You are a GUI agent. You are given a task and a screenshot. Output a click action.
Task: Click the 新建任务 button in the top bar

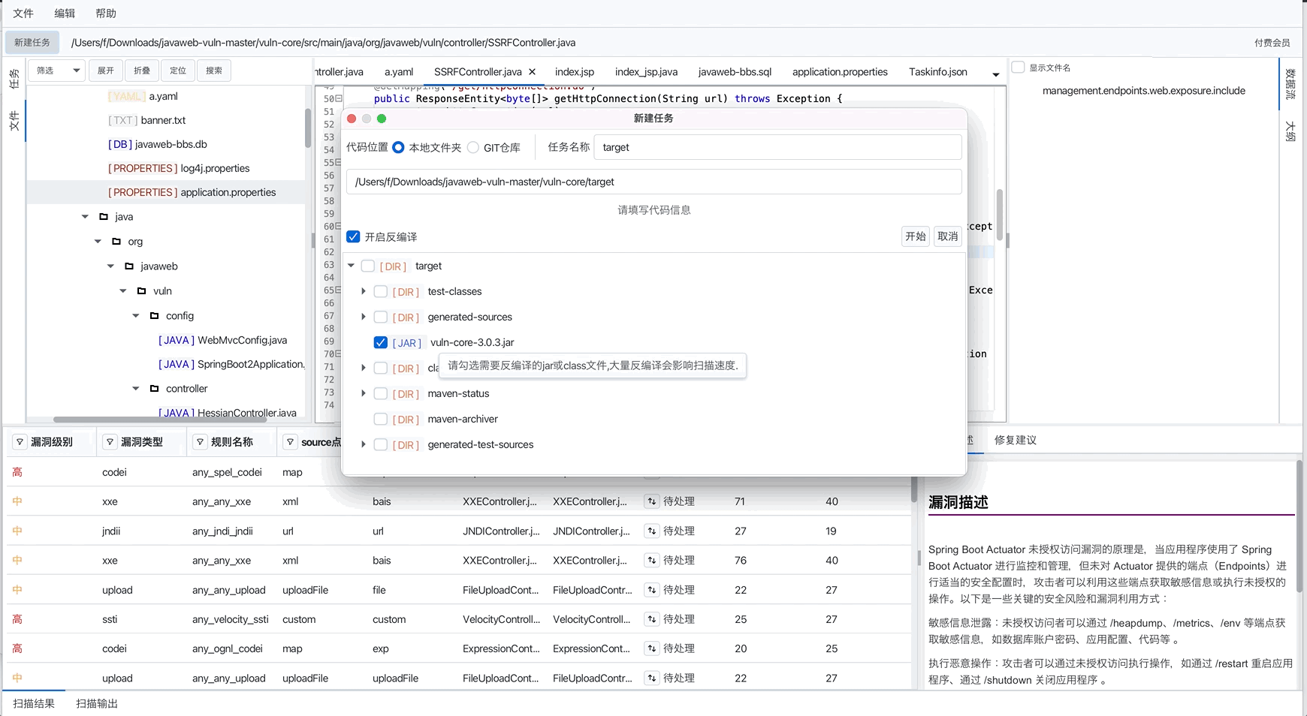click(x=32, y=43)
